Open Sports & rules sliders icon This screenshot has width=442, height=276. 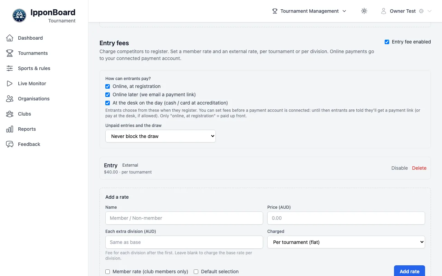click(x=10, y=68)
